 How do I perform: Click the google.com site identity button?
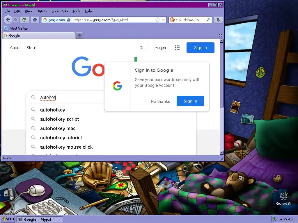(56, 20)
